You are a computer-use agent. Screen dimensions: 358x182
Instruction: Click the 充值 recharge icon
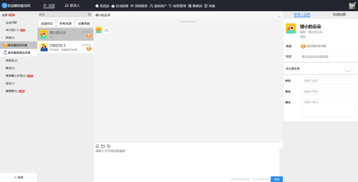pos(210,5)
